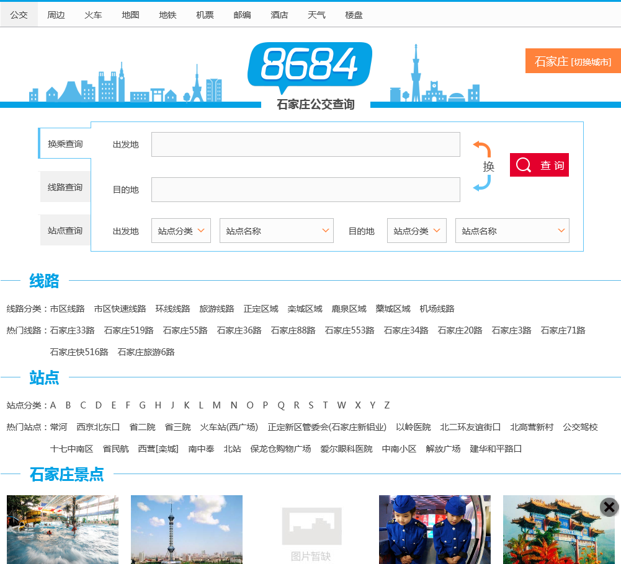Screen dimensions: 621x564
Task: Open the 石家庄88路 route link
Action: click(293, 330)
